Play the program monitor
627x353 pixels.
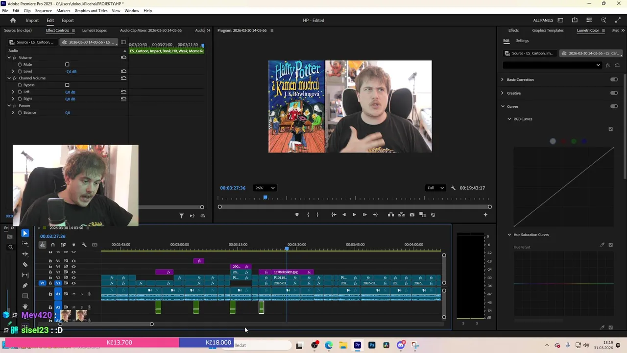pyautogui.click(x=354, y=215)
